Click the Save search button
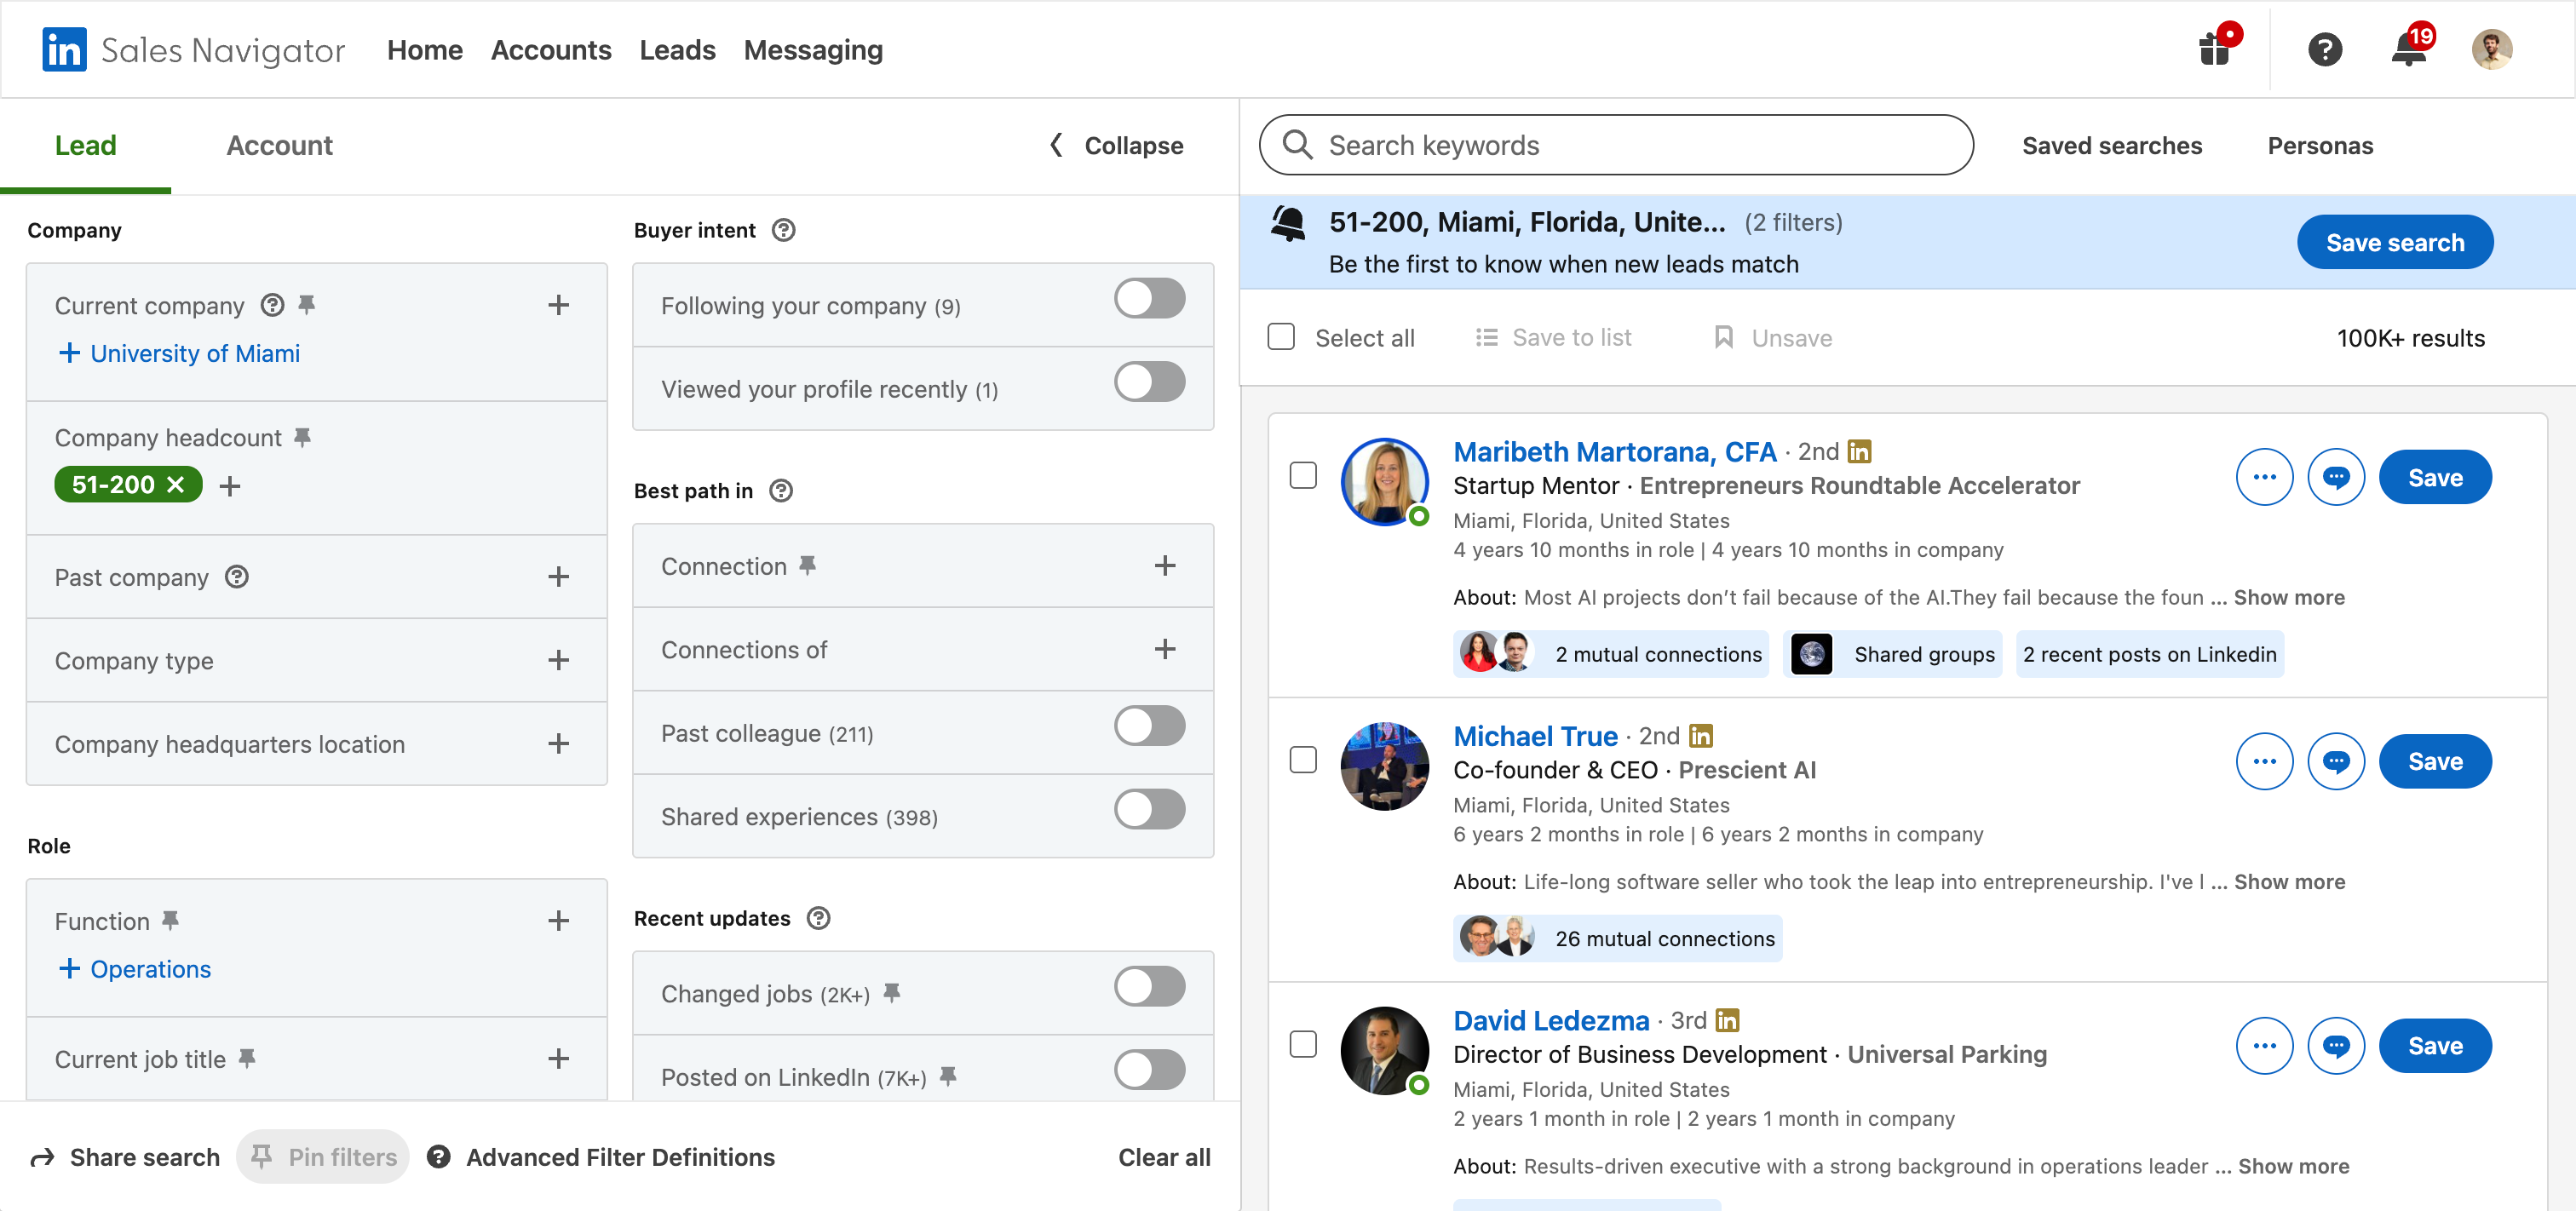Screen dimensions: 2576x1211 [x=2394, y=243]
